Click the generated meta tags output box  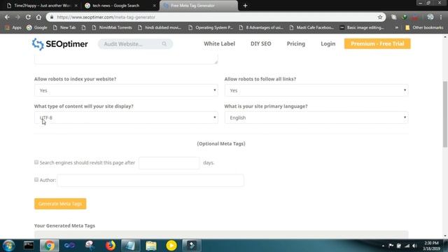pos(221,234)
